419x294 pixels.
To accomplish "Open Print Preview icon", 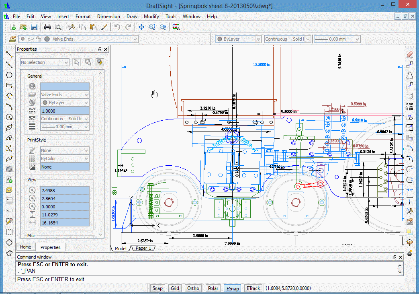I will click(x=58, y=27).
